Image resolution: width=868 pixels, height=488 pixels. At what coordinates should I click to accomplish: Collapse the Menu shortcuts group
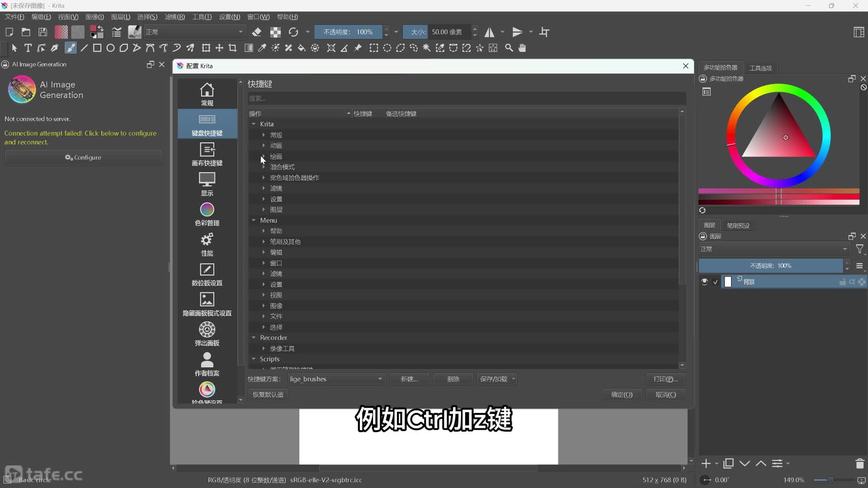point(254,221)
